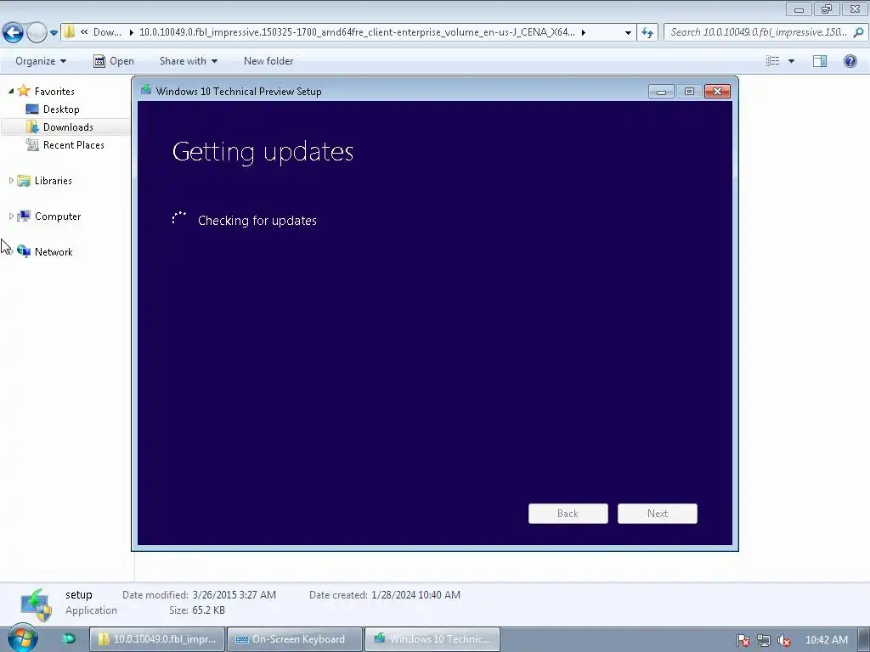Open Explorer help with the question mark
This screenshot has height=652, width=870.
pos(850,61)
